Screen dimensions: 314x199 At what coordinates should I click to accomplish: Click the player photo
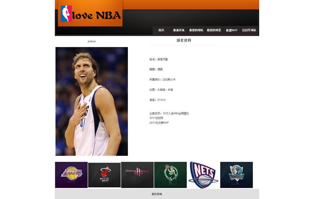[x=91, y=101]
